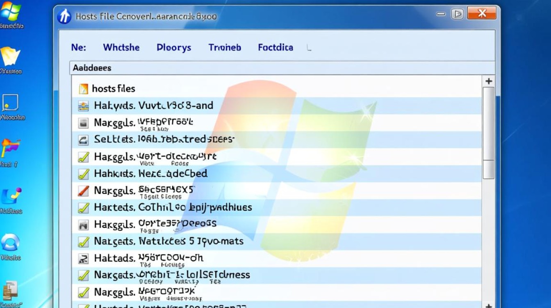Image resolution: width=551 pixels, height=308 pixels.
Task: Click the plus button atop the scrollbar
Action: click(x=488, y=81)
